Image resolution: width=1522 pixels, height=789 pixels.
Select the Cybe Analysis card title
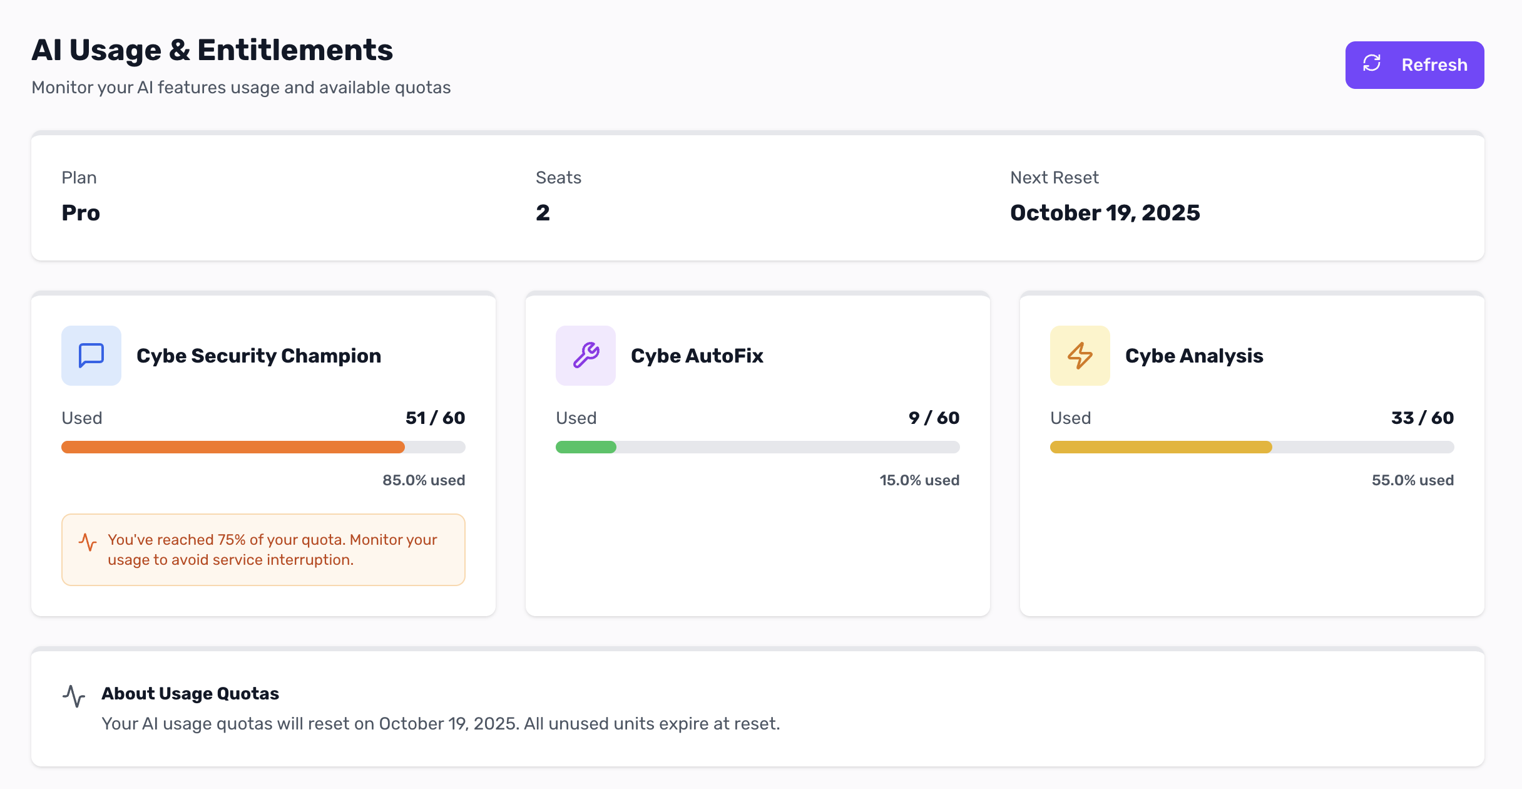pos(1193,356)
